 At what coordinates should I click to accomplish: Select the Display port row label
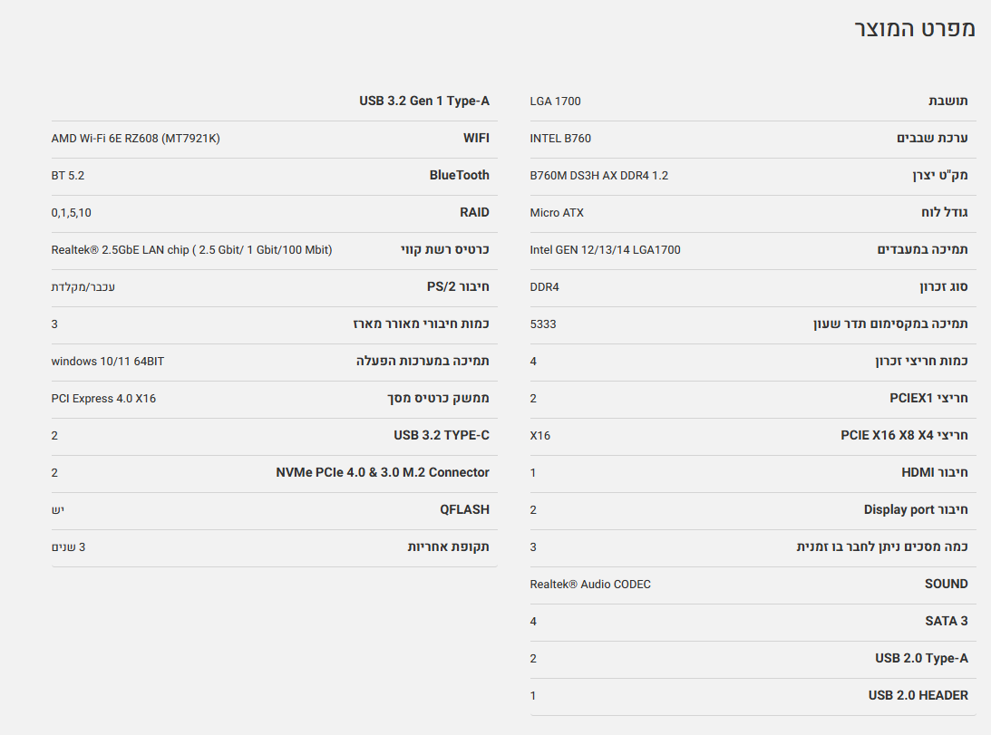[x=916, y=510]
